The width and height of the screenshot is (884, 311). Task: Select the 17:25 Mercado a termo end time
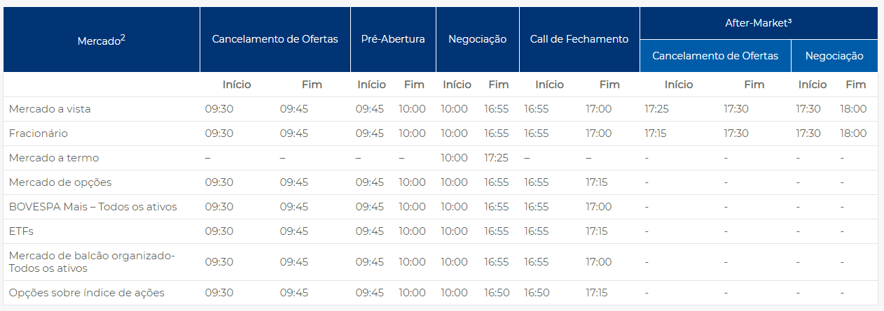tap(497, 158)
